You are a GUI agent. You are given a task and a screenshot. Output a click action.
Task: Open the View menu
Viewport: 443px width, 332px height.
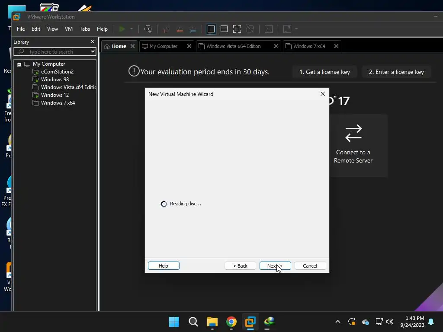click(x=52, y=29)
